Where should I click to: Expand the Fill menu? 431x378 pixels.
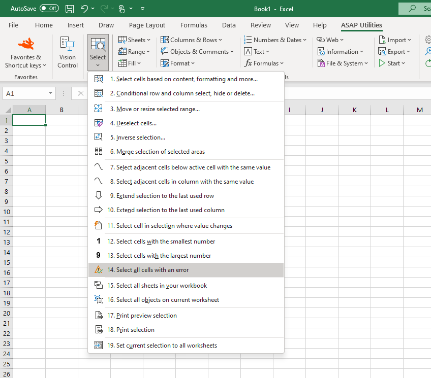tap(130, 63)
